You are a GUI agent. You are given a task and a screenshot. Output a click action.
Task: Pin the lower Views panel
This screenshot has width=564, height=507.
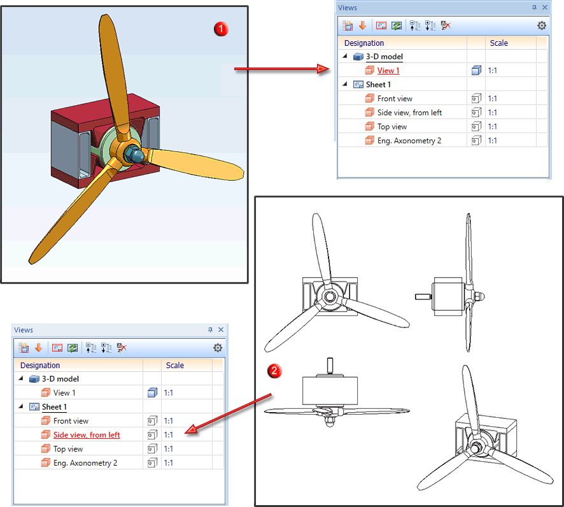(x=211, y=329)
